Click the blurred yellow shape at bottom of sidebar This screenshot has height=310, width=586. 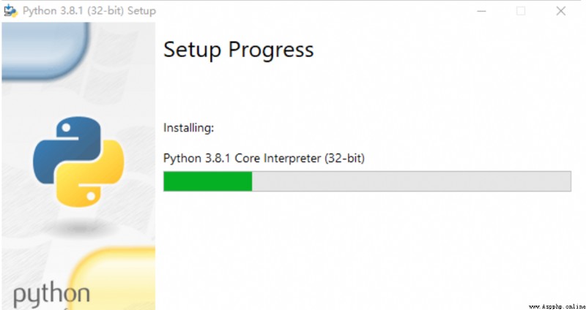(x=112, y=278)
